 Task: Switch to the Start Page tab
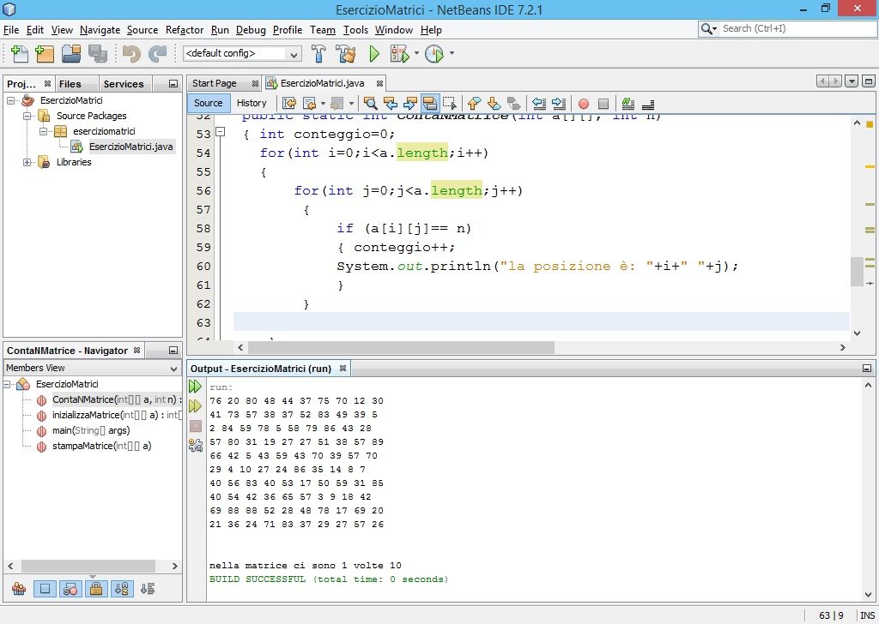click(x=215, y=83)
